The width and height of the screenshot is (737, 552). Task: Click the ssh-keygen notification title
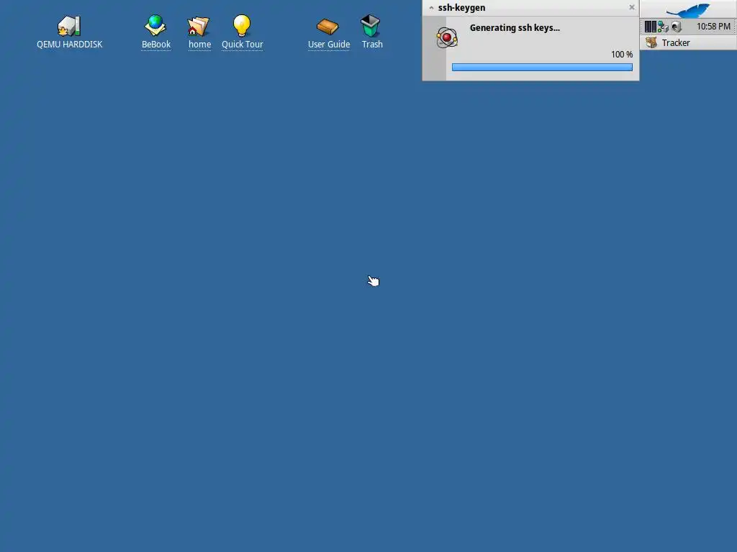coord(461,7)
